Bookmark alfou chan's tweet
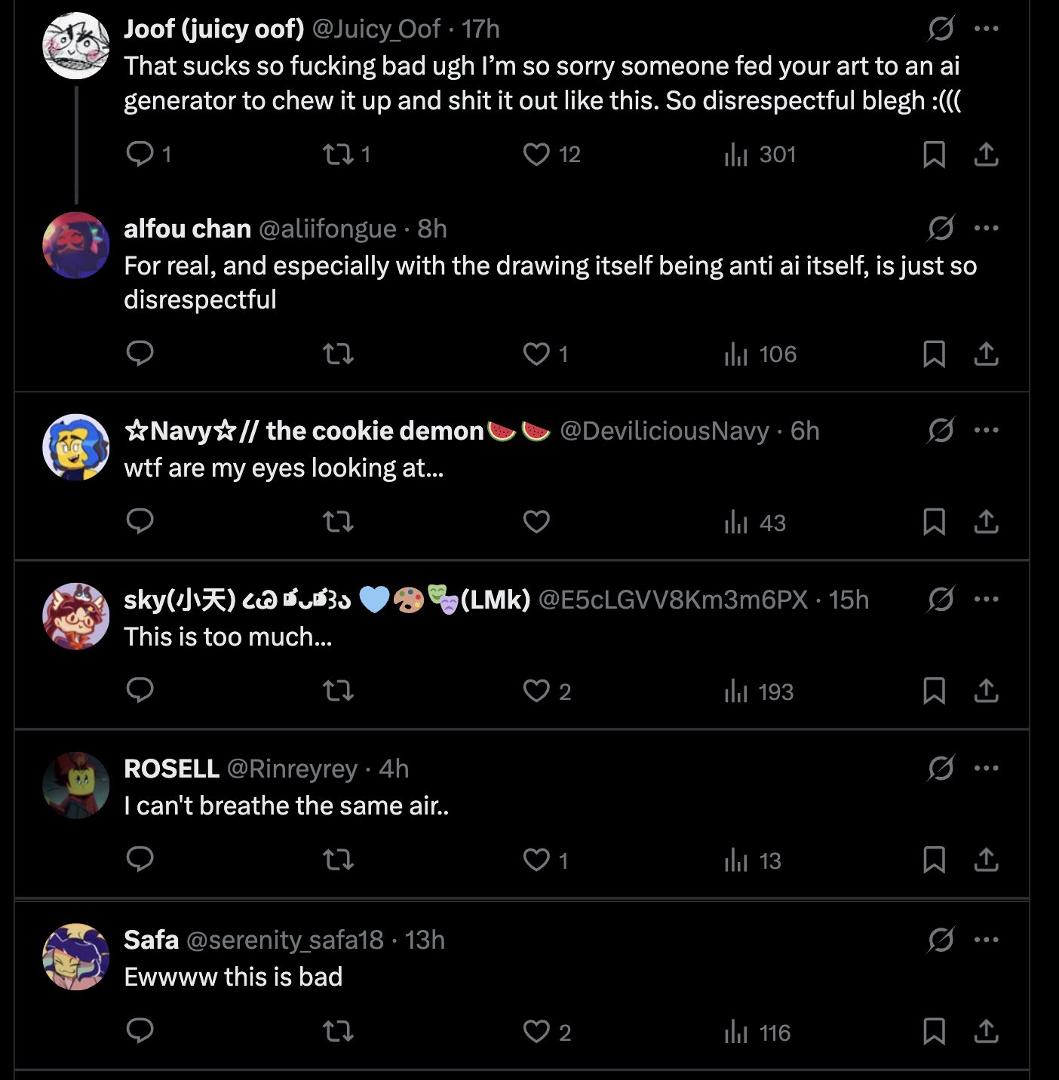1059x1080 pixels. point(934,354)
